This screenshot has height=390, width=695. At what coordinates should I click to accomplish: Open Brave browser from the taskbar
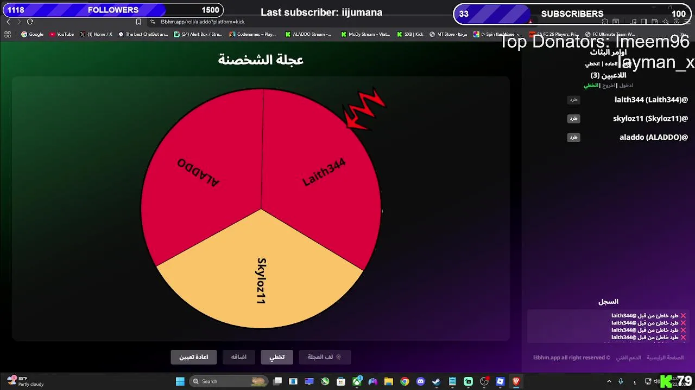coord(516,381)
